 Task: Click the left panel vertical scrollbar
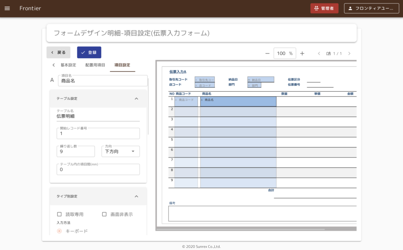[x=148, y=106]
